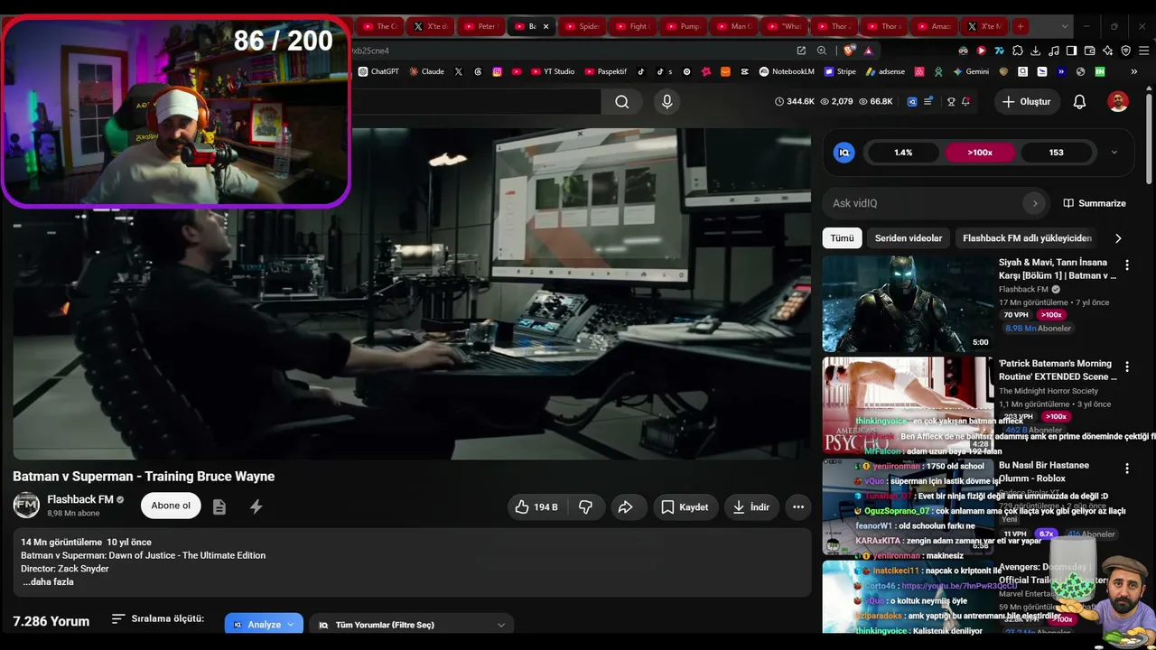
Task: Open the Instagram bookmark icon
Action: (497, 71)
